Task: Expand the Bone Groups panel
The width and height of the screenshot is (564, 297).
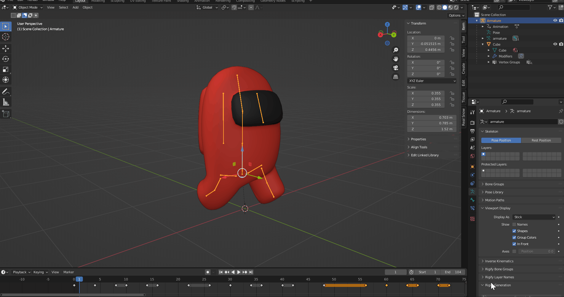Action: pyautogui.click(x=494, y=184)
